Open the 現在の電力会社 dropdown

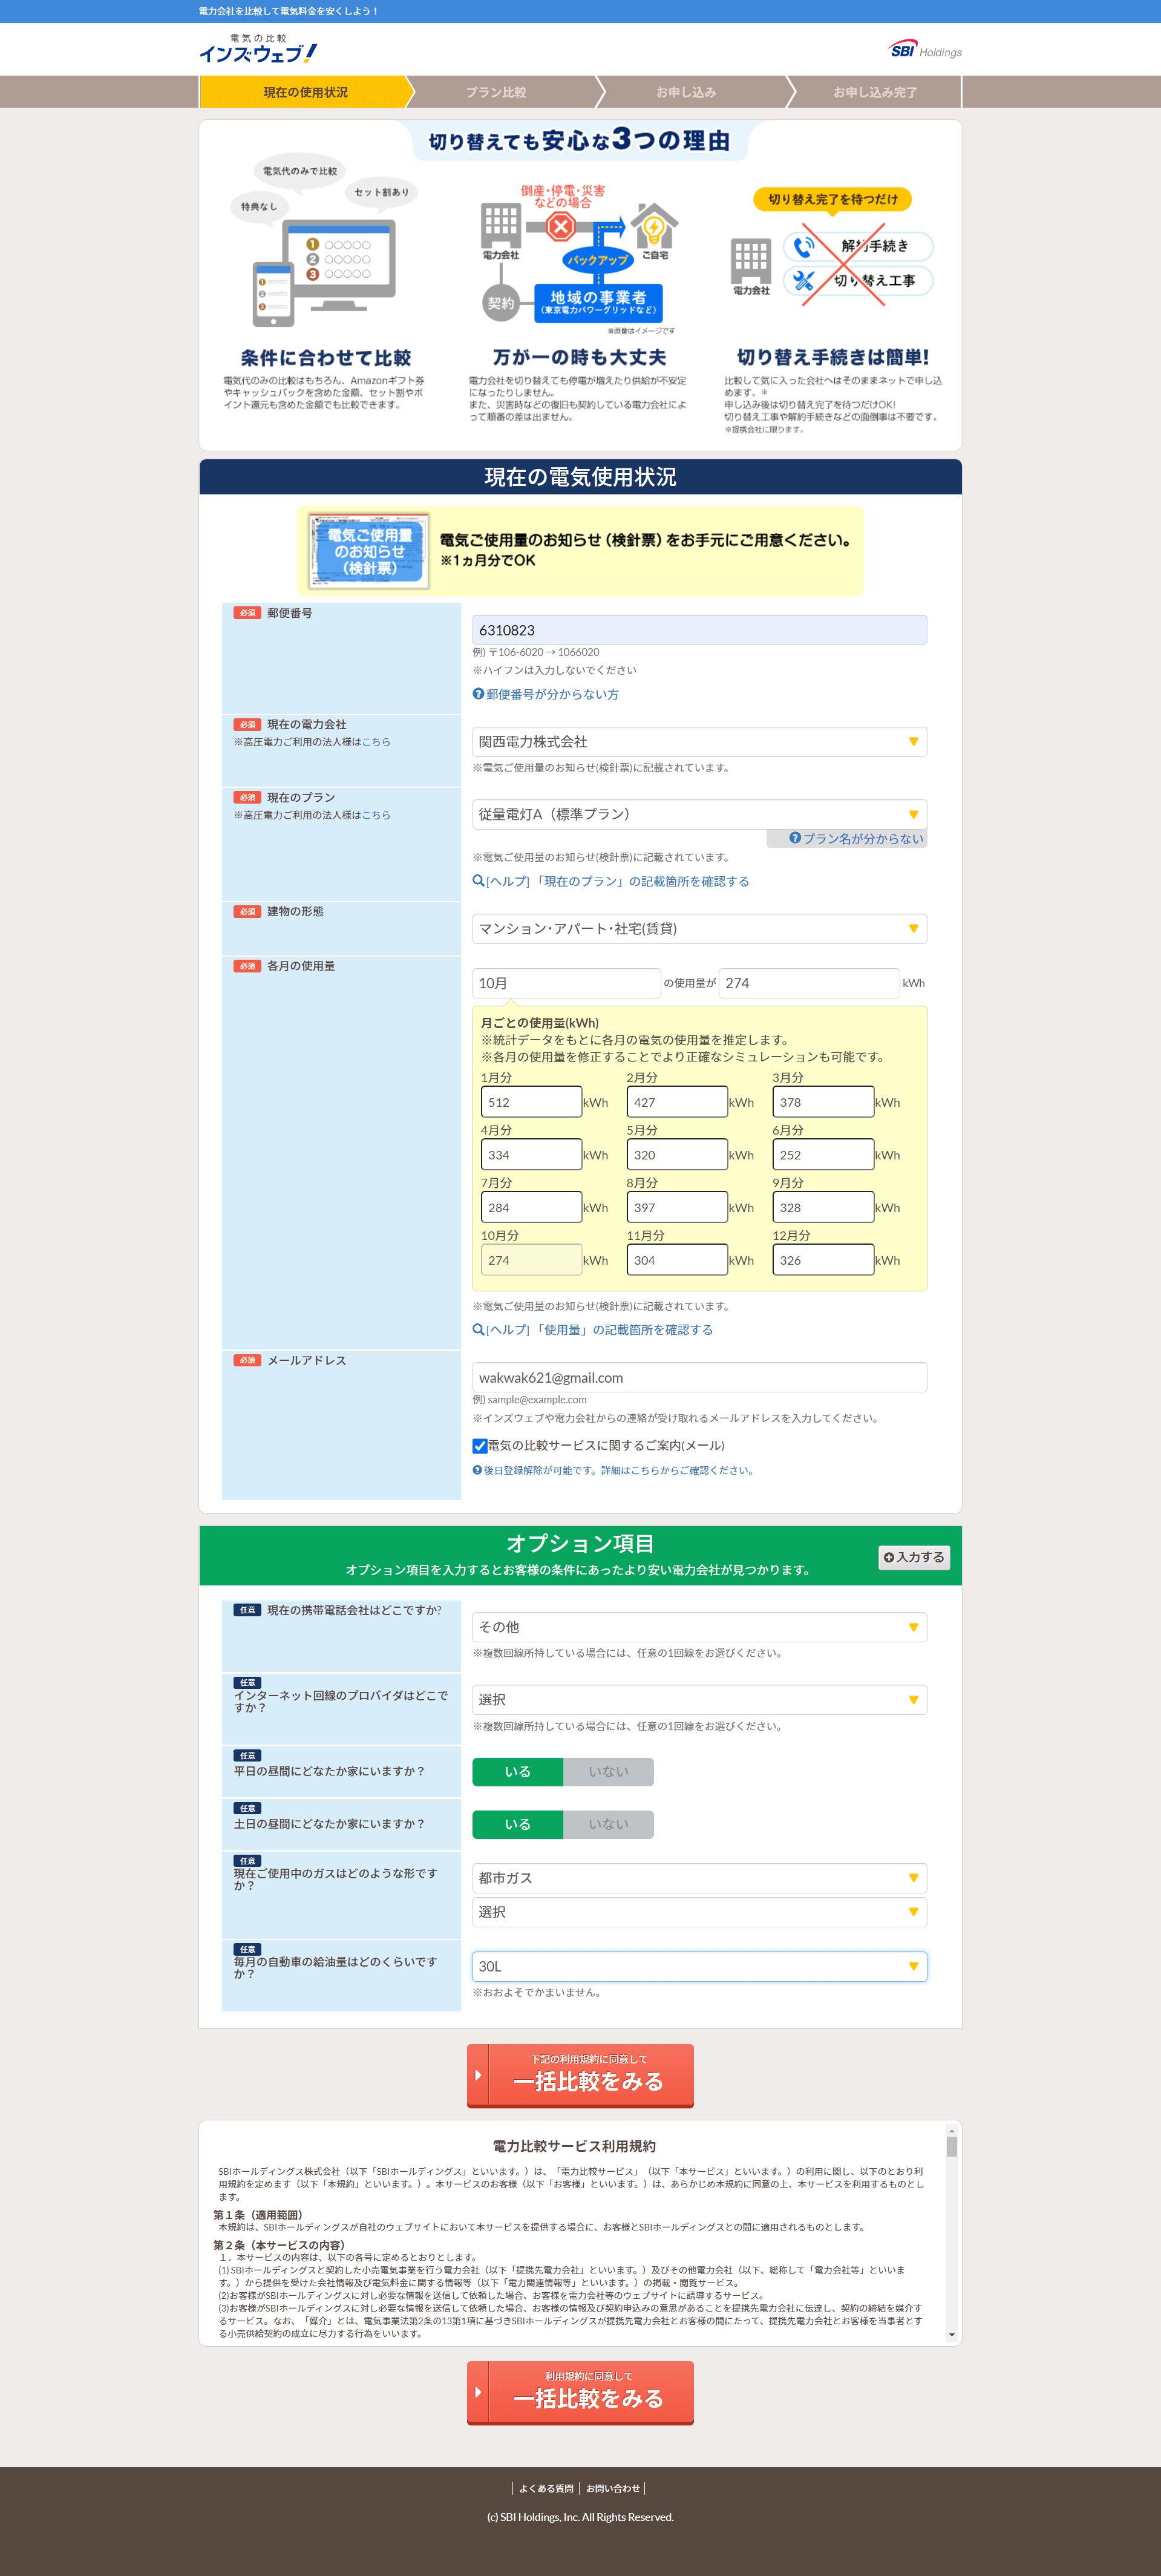698,742
